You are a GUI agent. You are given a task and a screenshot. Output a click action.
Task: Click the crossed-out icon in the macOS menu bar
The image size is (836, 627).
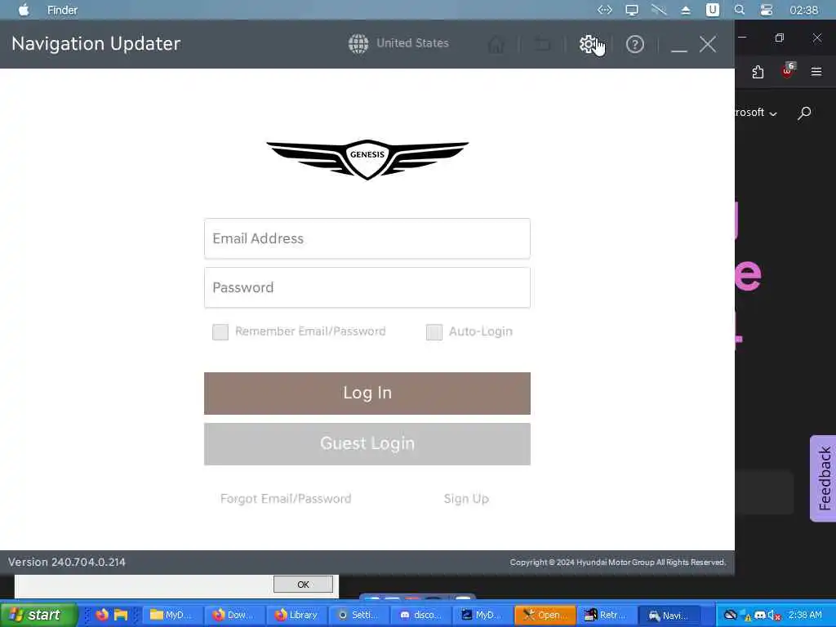(x=659, y=10)
